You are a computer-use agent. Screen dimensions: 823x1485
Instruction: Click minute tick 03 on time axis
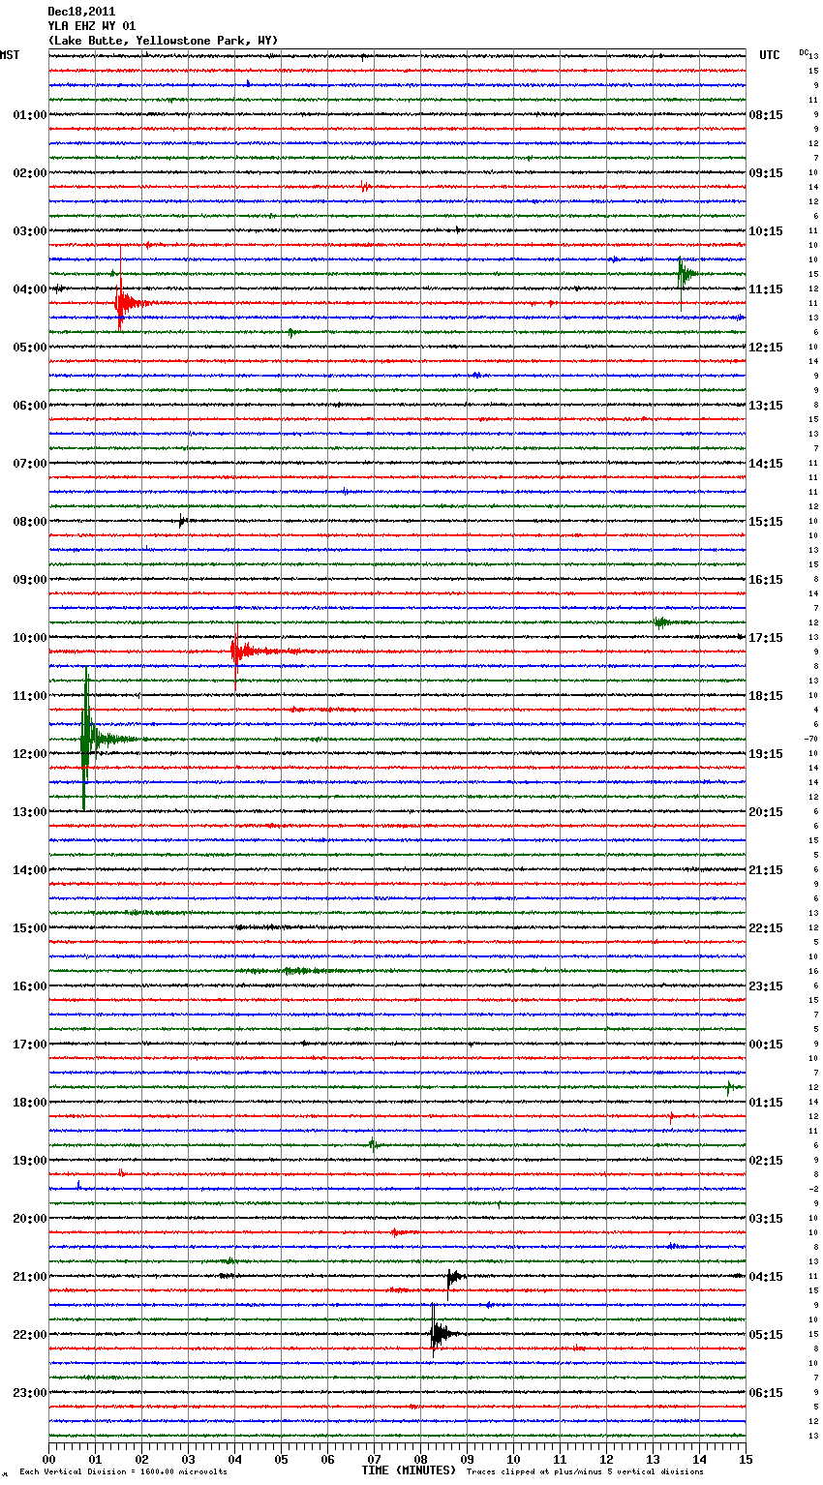(188, 1459)
